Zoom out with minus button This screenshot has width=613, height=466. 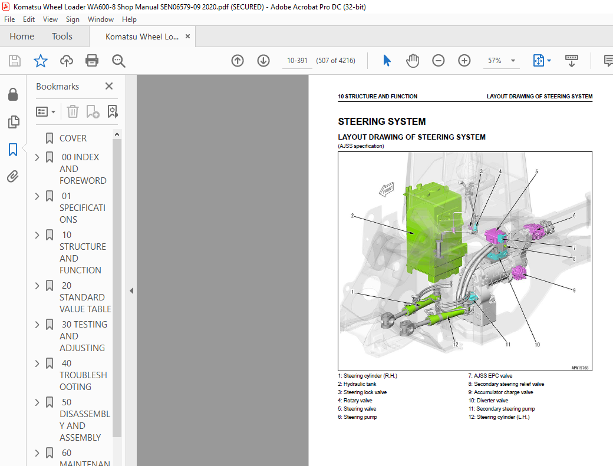(439, 61)
